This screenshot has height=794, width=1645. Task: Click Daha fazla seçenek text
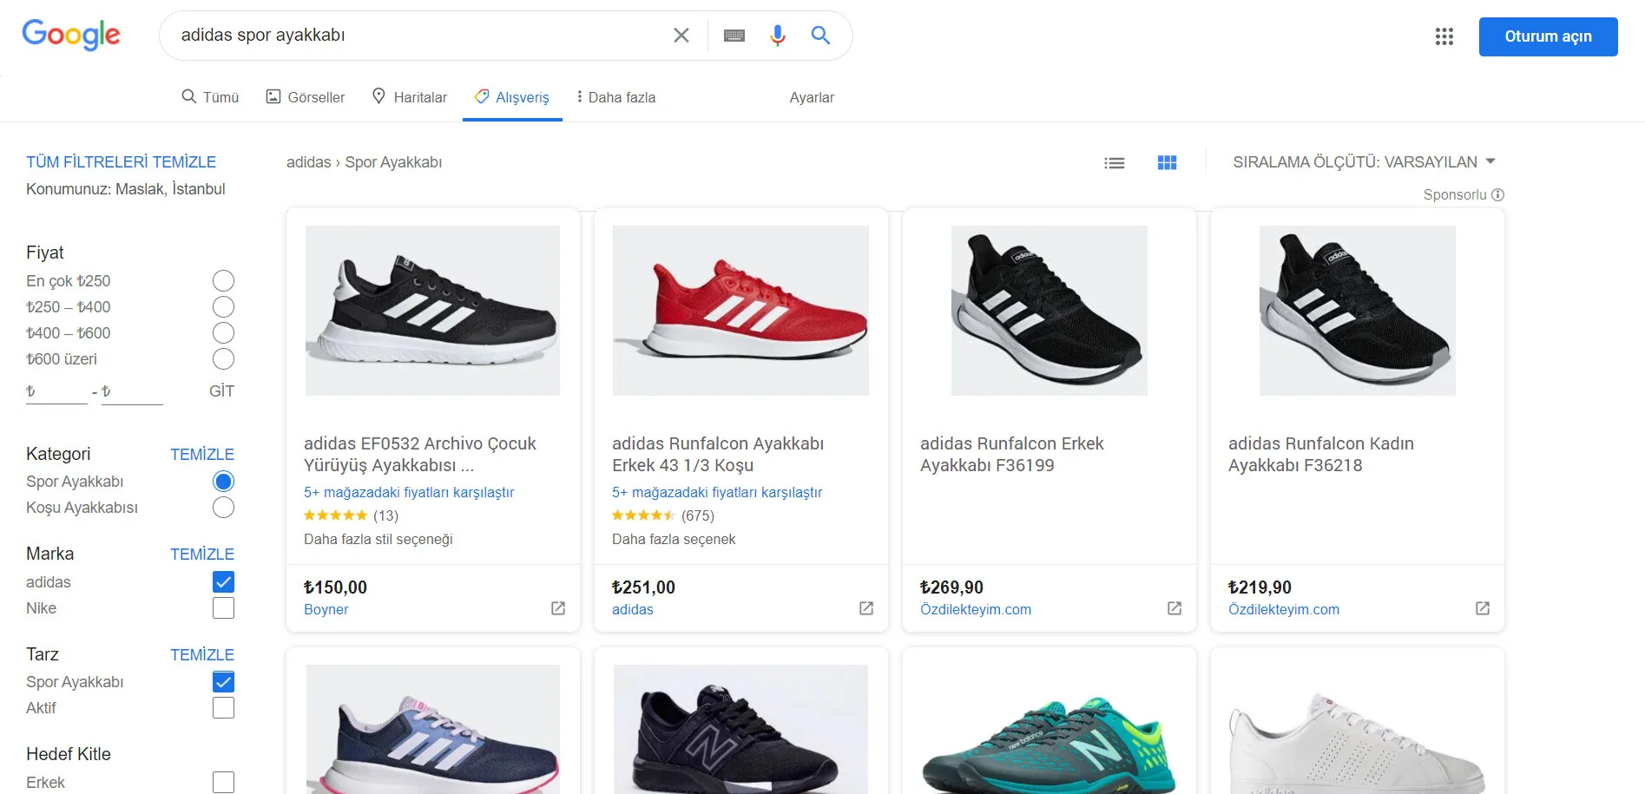point(674,539)
